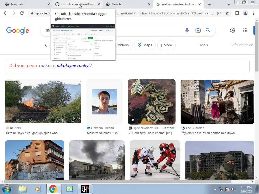Image resolution: width=259 pixels, height=194 pixels.
Task: Launch Windows Media Player from taskbar
Action: 37,189
